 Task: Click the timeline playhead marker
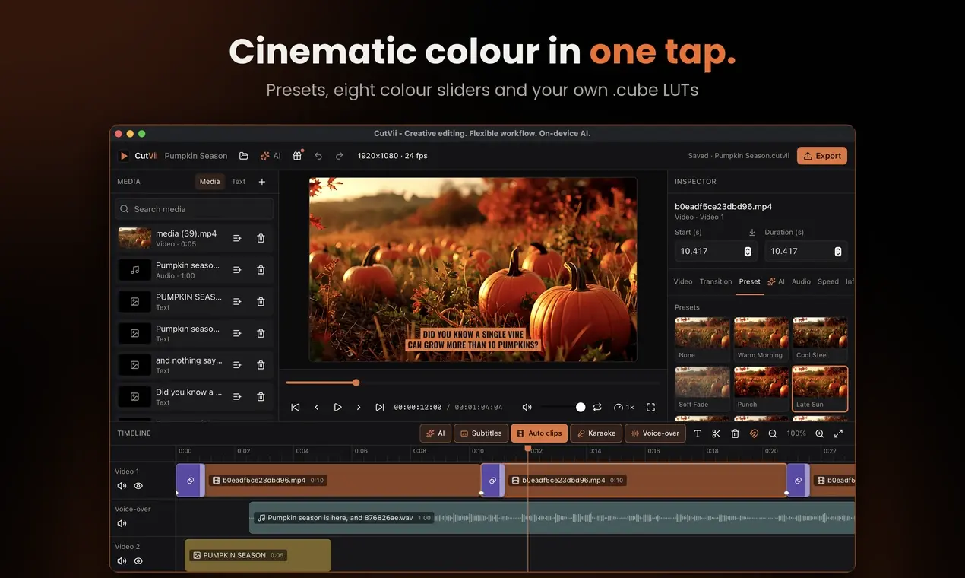528,449
